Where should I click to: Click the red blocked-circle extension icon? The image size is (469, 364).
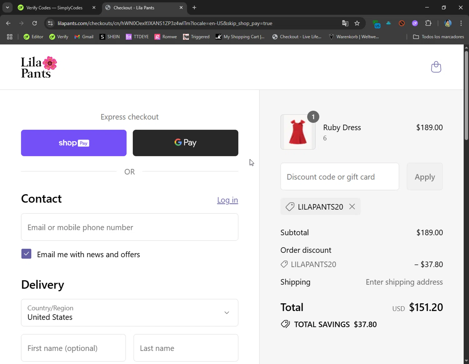coord(402,23)
